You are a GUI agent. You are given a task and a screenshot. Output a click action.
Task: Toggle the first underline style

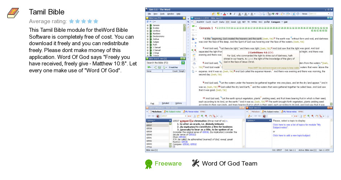point(239,14)
